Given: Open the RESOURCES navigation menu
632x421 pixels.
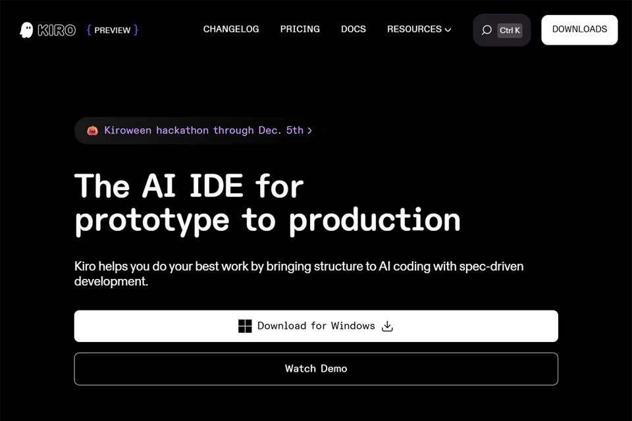Looking at the screenshot, I should (x=419, y=30).
